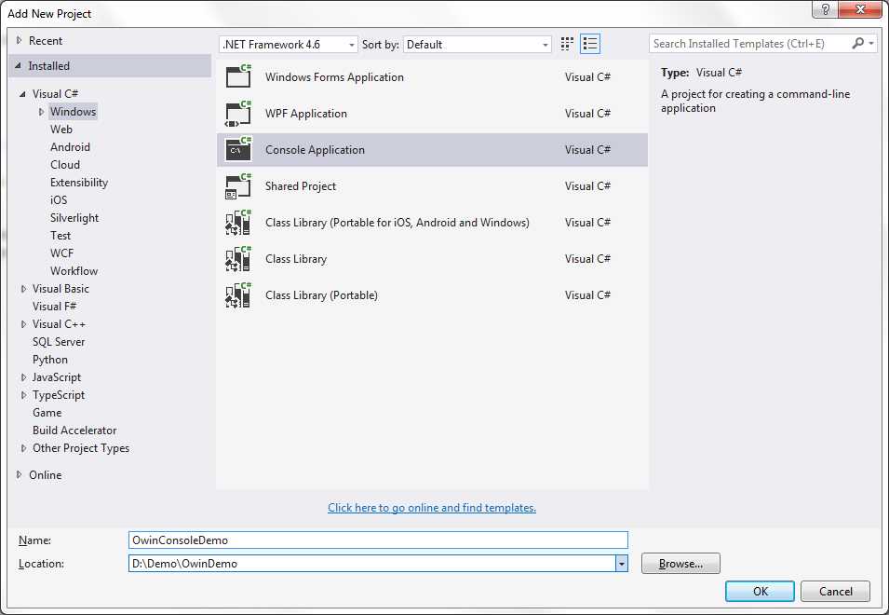Viewport: 889px width, 615px height.
Task: Select the Workflow category
Action: (74, 270)
